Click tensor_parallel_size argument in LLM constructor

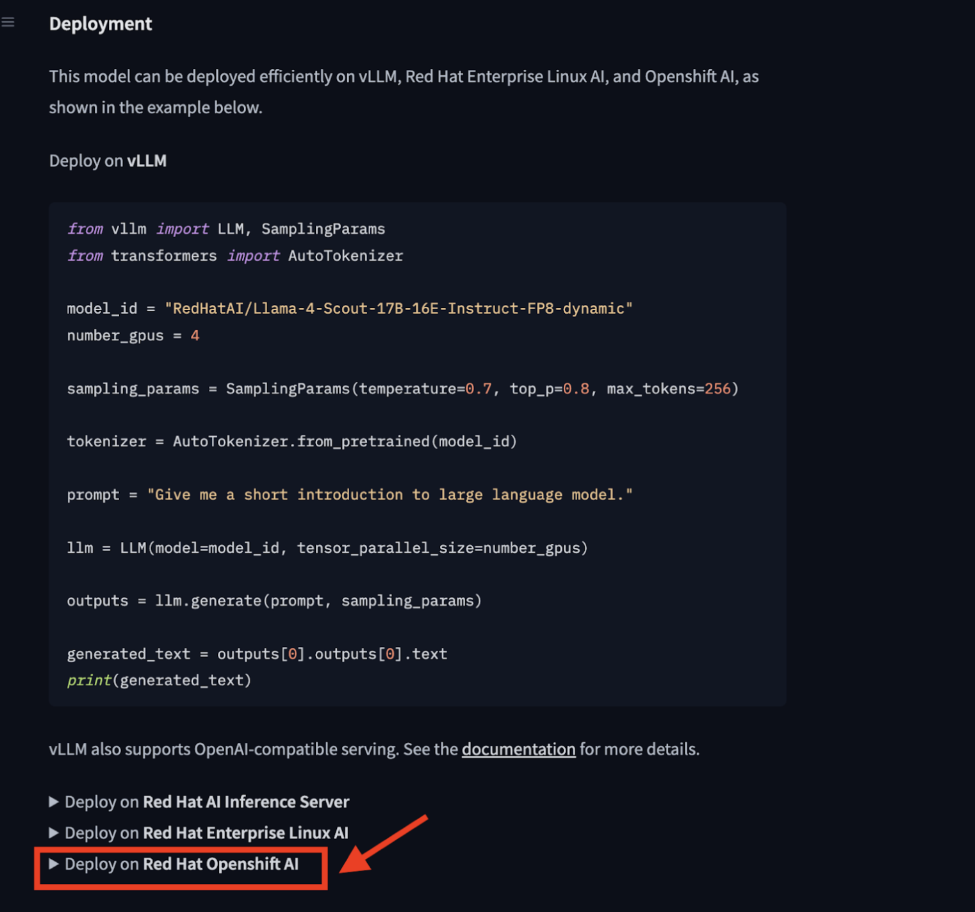pyautogui.click(x=442, y=548)
